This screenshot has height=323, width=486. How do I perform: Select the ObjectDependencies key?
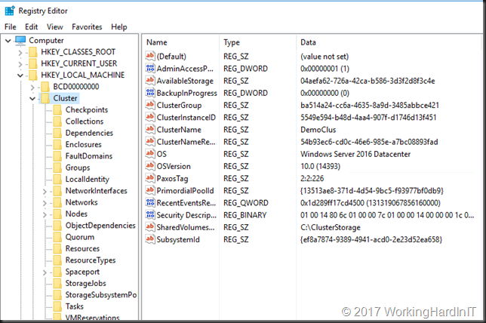(x=100, y=226)
